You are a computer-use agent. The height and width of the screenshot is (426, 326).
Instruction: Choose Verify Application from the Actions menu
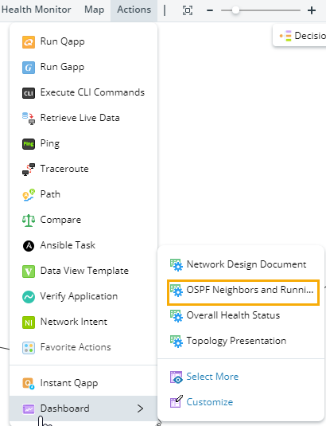(x=83, y=296)
